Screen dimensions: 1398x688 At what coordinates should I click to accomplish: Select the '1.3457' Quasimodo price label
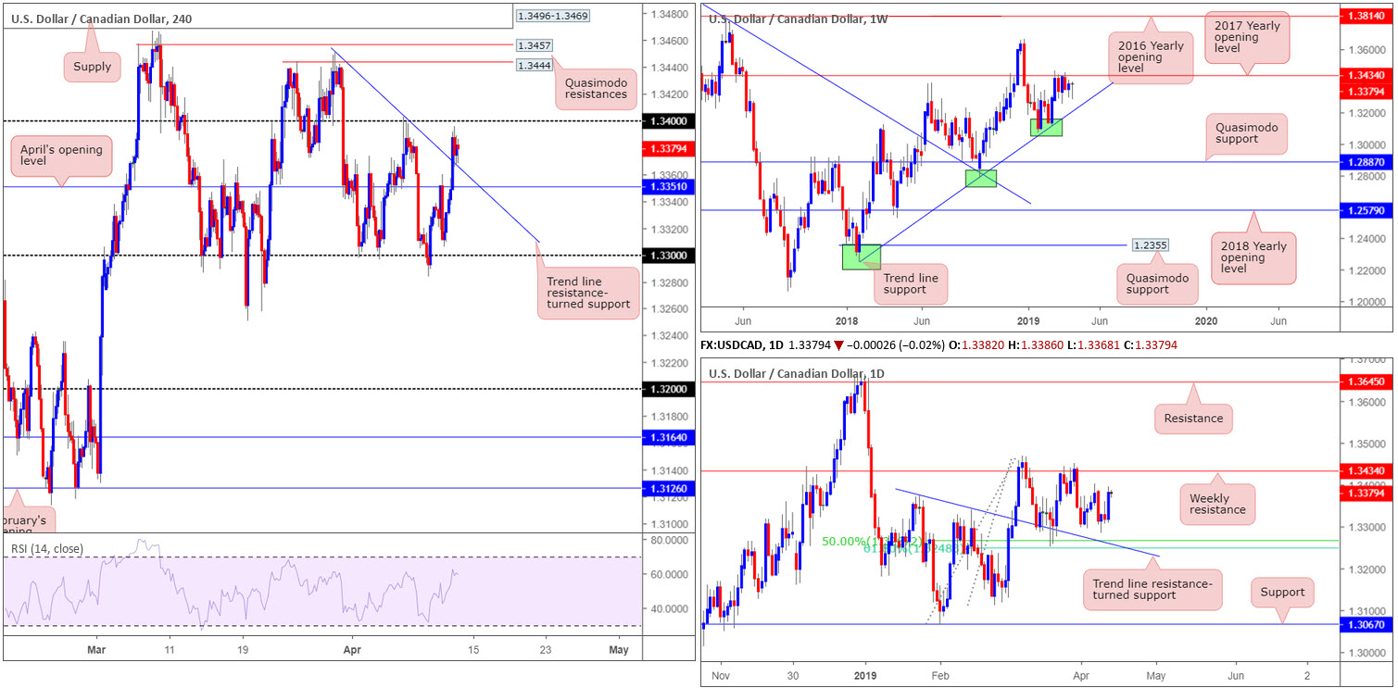[534, 44]
